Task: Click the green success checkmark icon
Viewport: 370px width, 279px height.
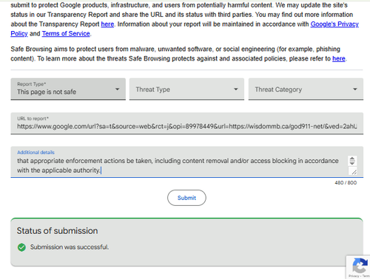Action: [21, 247]
